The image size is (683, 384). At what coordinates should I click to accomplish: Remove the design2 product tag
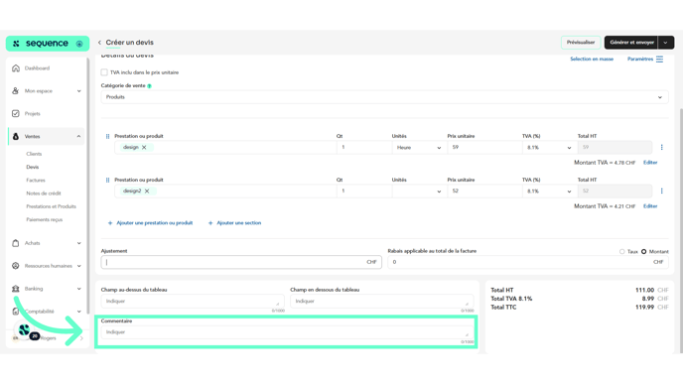tap(147, 192)
